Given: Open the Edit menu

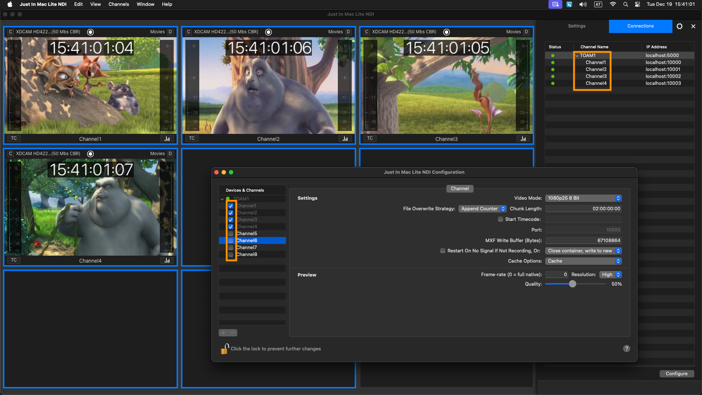Looking at the screenshot, I should [x=78, y=4].
